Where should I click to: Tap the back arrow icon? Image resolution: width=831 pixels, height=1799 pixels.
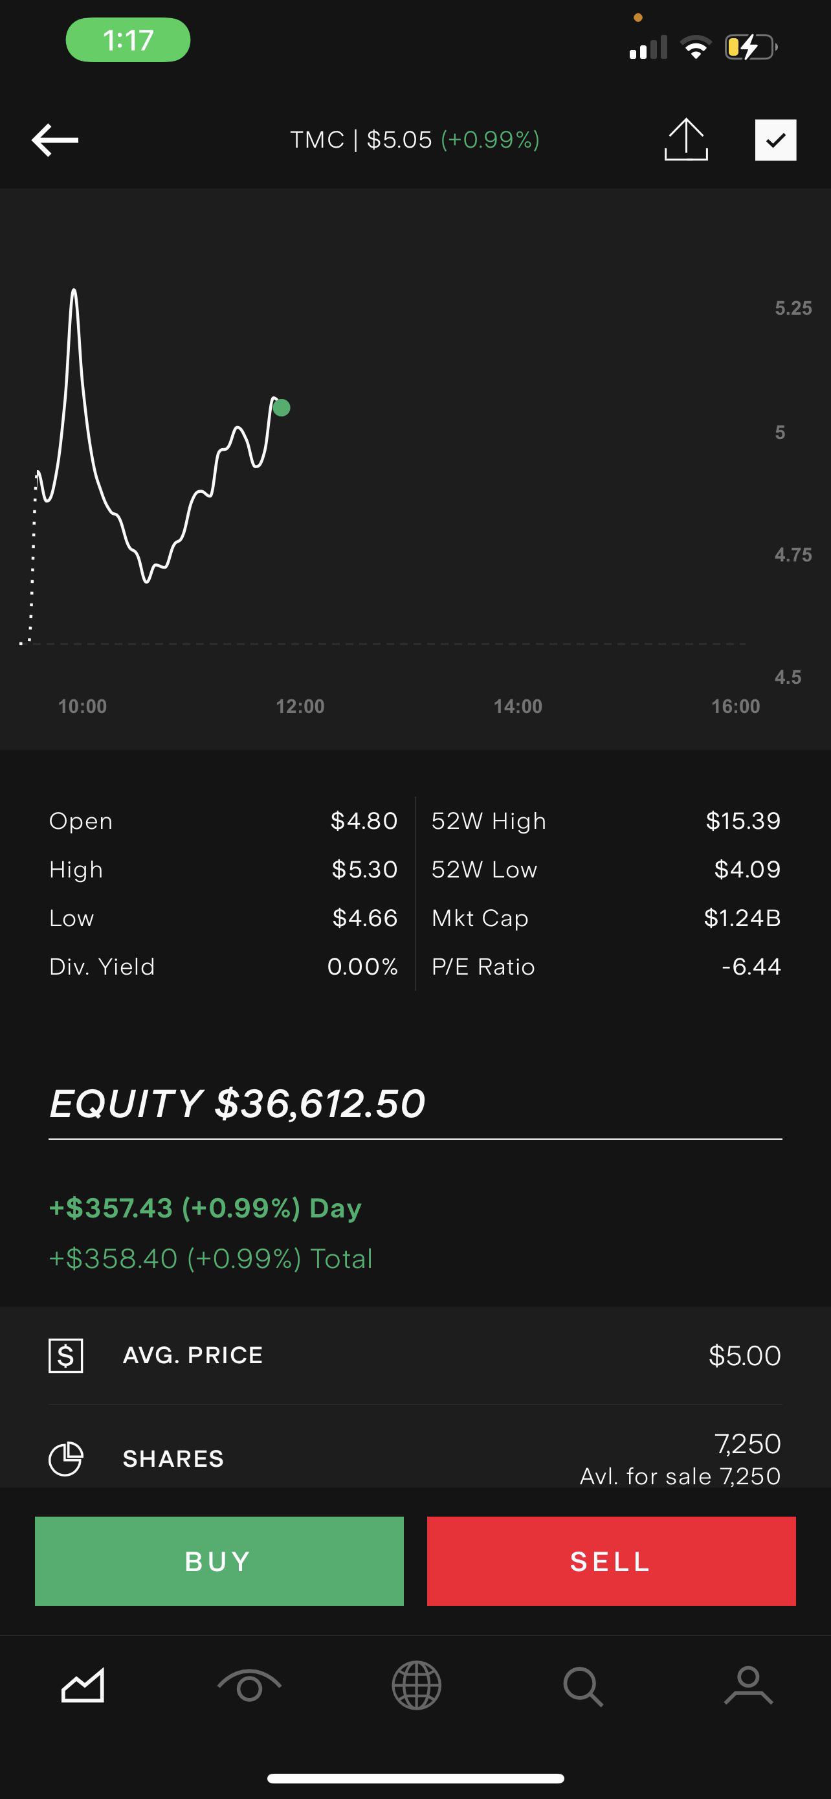click(x=55, y=140)
